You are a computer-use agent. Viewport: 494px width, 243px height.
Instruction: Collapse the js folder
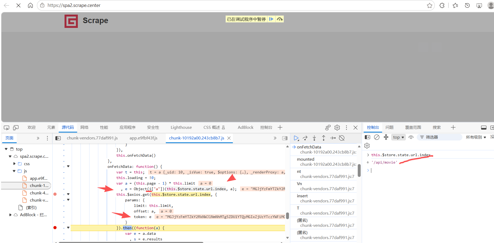point(14,171)
